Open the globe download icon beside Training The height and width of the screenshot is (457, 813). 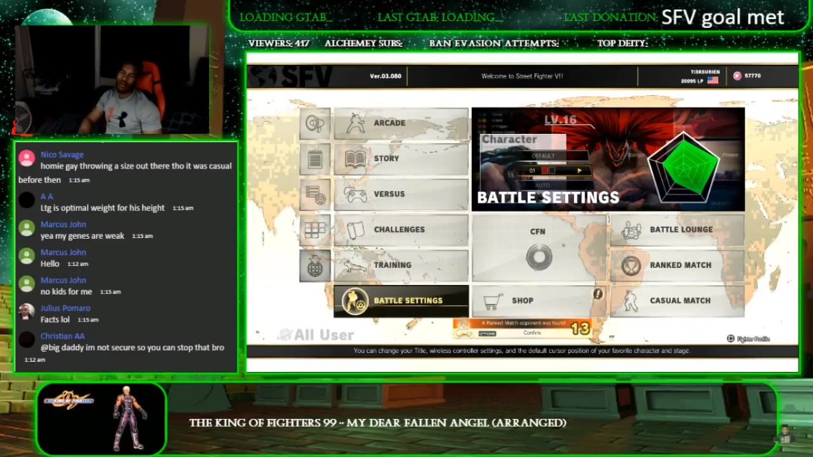pos(315,265)
